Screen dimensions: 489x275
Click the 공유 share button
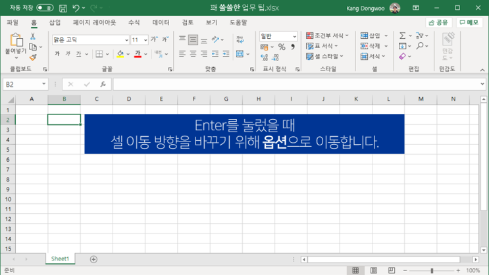pyautogui.click(x=438, y=22)
